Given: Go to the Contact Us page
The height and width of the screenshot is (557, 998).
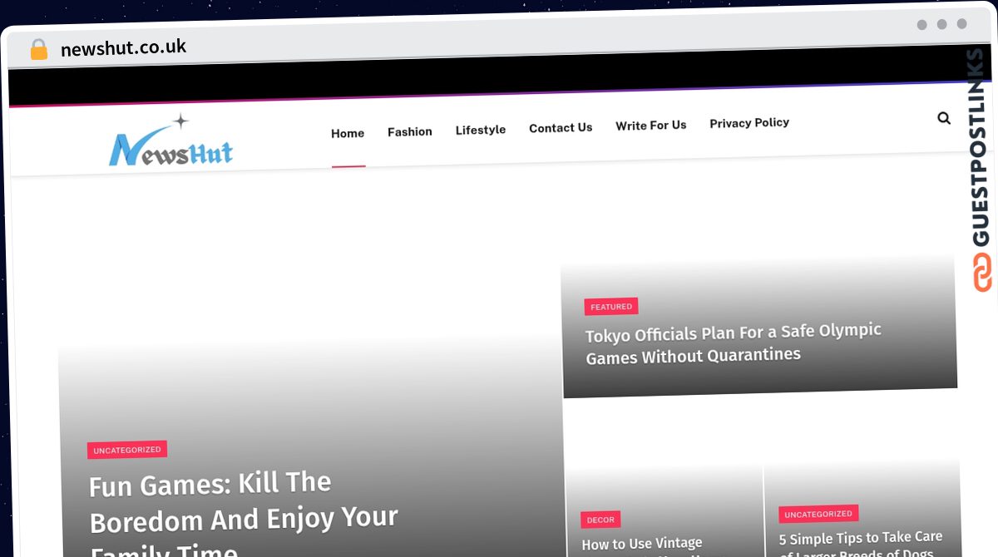Looking at the screenshot, I should point(561,127).
